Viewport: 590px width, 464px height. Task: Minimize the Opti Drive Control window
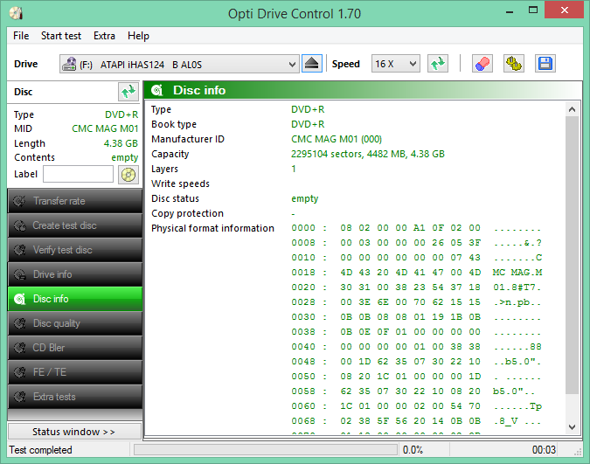510,10
